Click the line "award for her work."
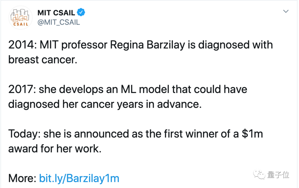 point(55,149)
